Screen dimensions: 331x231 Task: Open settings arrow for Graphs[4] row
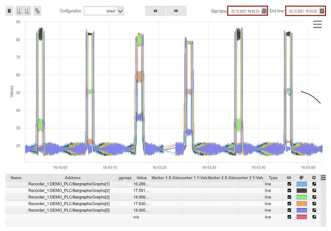coord(314,204)
